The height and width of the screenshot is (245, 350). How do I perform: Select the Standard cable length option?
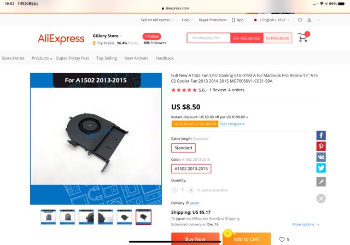183,148
